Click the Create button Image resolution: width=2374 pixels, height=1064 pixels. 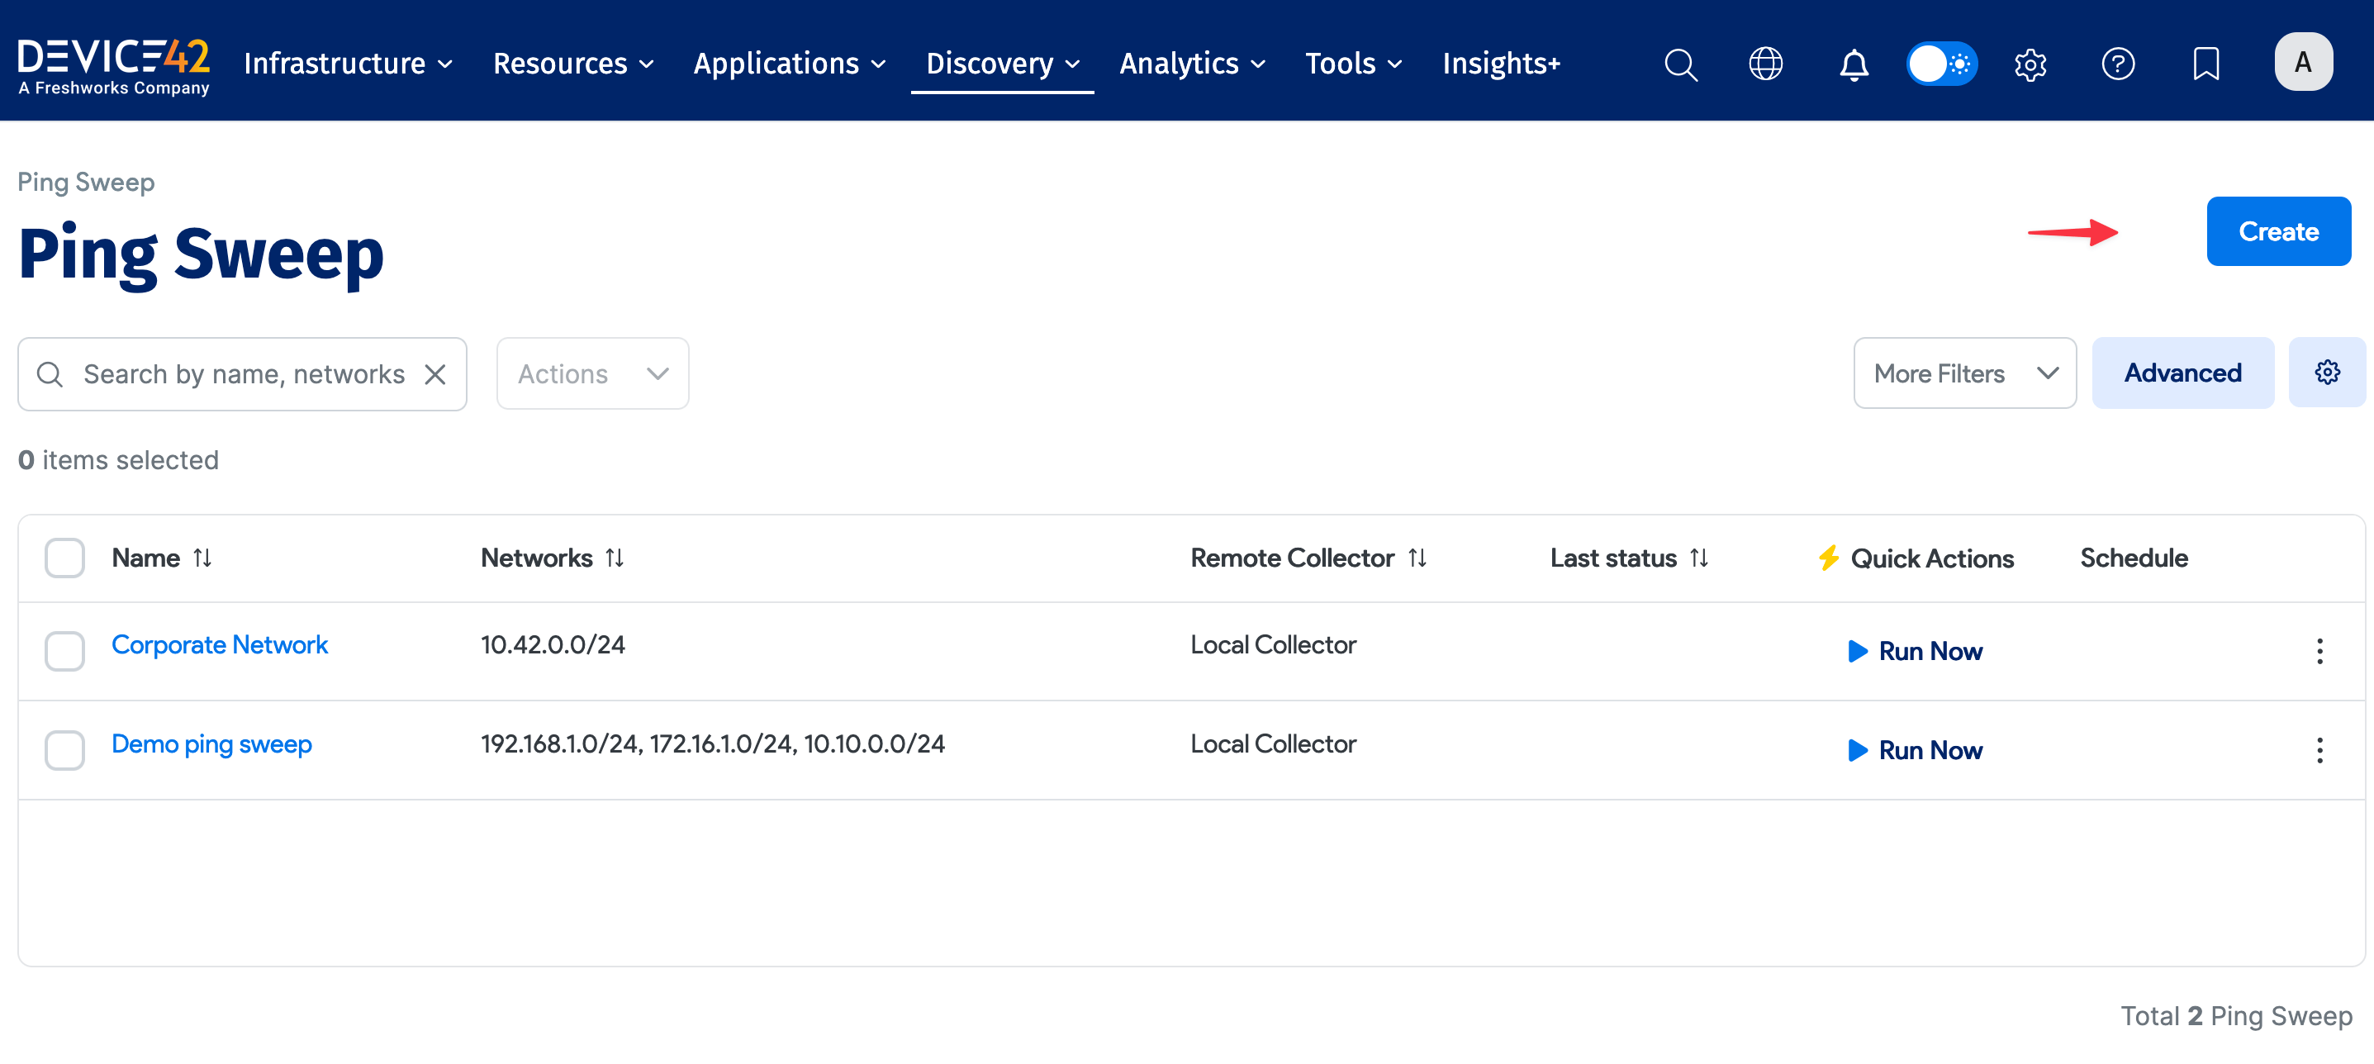[2277, 231]
